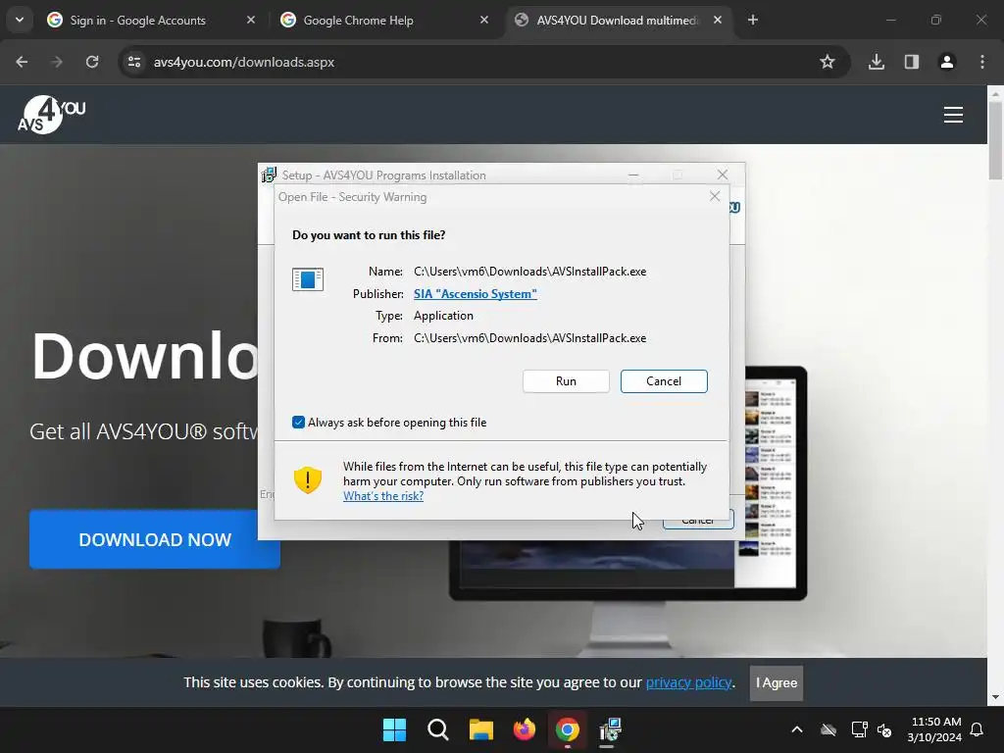1004x753 pixels.
Task: Click the AVS installer taskbar icon
Action: pos(610,729)
